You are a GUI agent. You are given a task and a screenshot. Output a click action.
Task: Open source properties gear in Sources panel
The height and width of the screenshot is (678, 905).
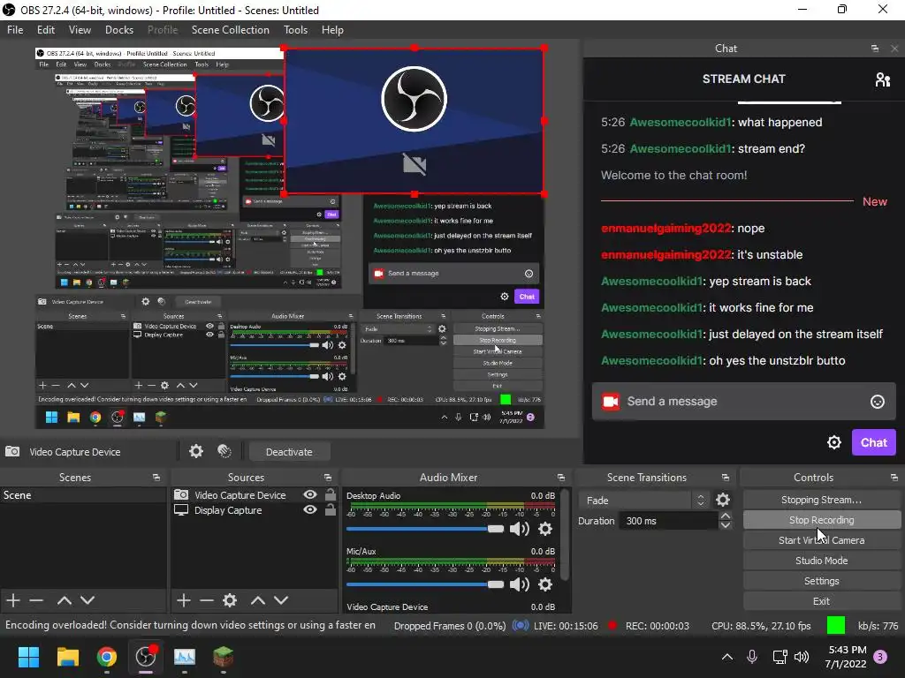point(230,600)
